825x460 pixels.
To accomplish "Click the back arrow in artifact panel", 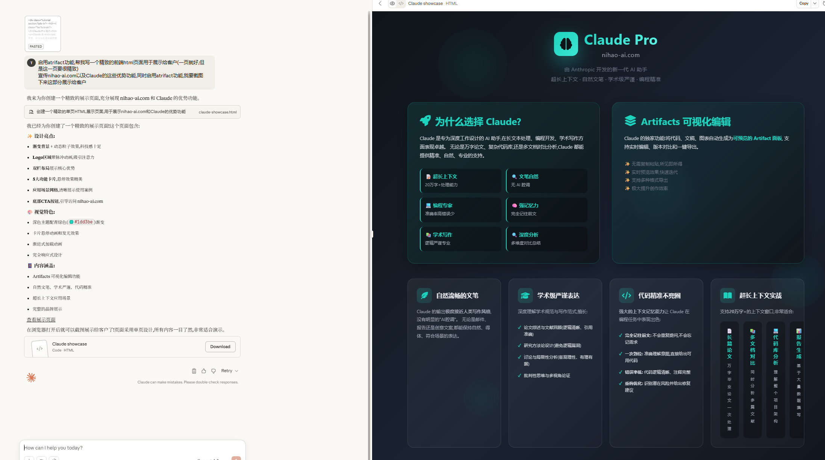I will coord(380,3).
